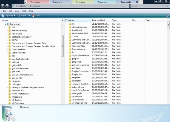Viewport: 170px width, 122px height.
Task: Click the Help question mark icon
Action: pyautogui.click(x=167, y=16)
